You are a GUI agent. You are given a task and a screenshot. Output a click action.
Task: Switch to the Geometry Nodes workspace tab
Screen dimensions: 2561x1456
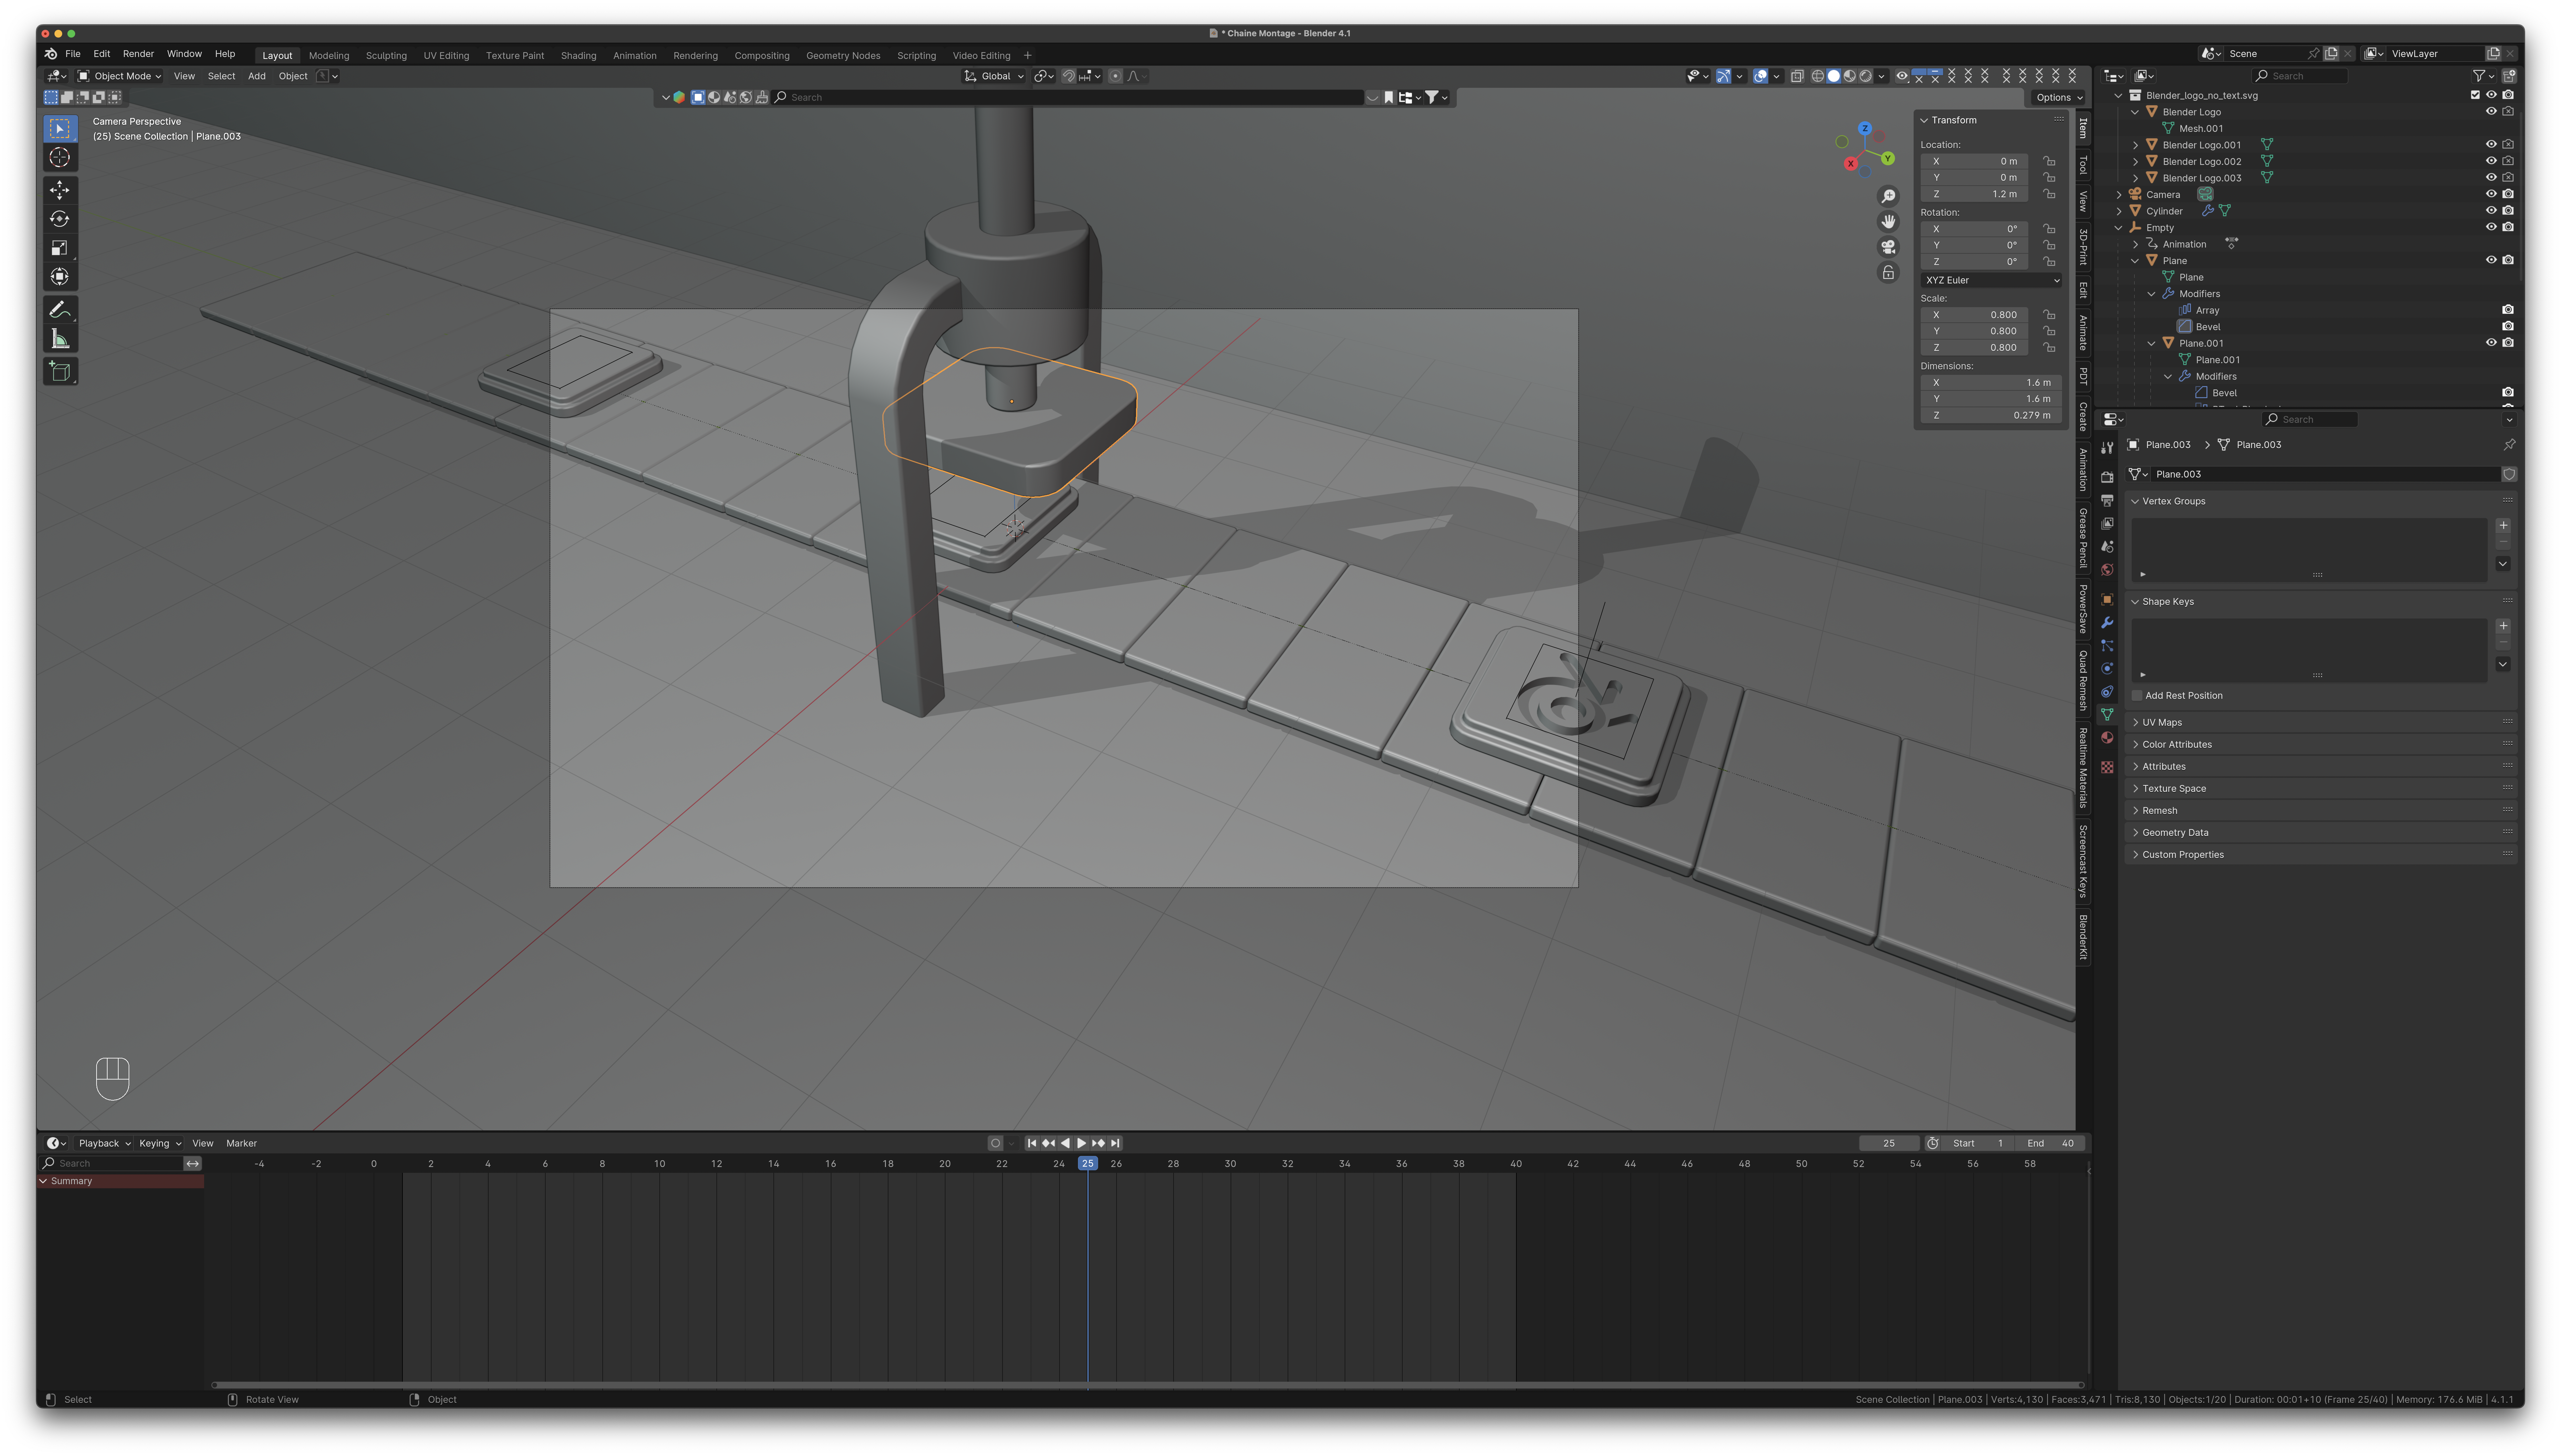[x=843, y=56]
